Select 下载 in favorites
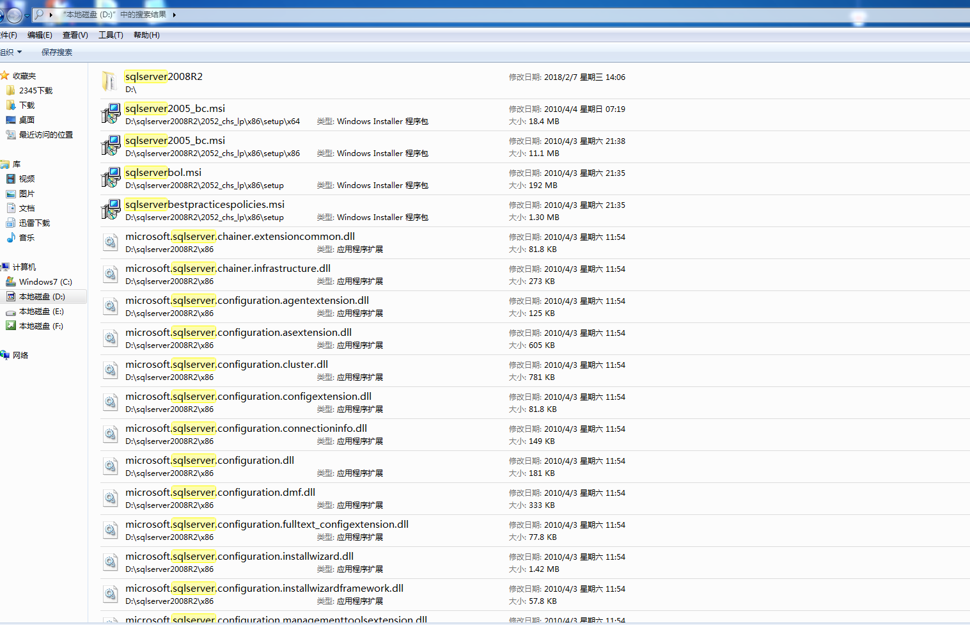This screenshot has width=970, height=625. (27, 105)
